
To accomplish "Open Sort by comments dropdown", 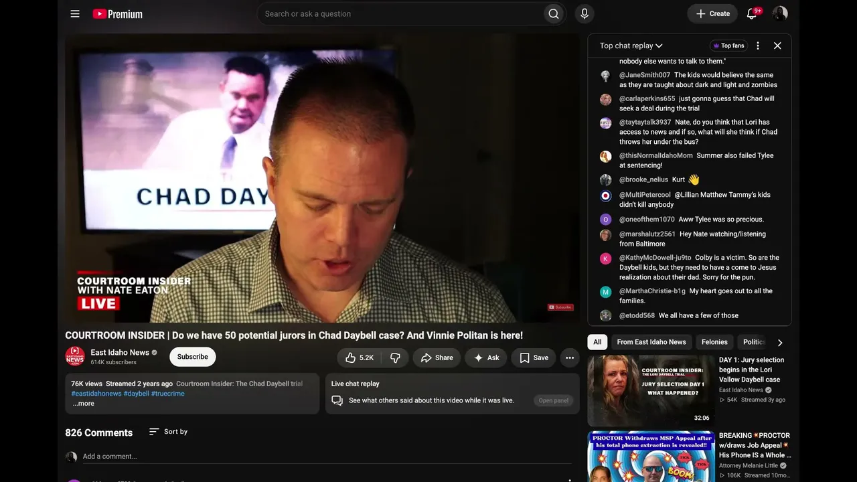I will pos(168,432).
